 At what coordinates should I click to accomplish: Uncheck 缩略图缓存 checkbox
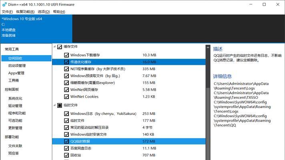click(x=66, y=83)
